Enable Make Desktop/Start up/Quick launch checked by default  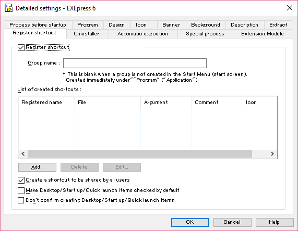21,190
